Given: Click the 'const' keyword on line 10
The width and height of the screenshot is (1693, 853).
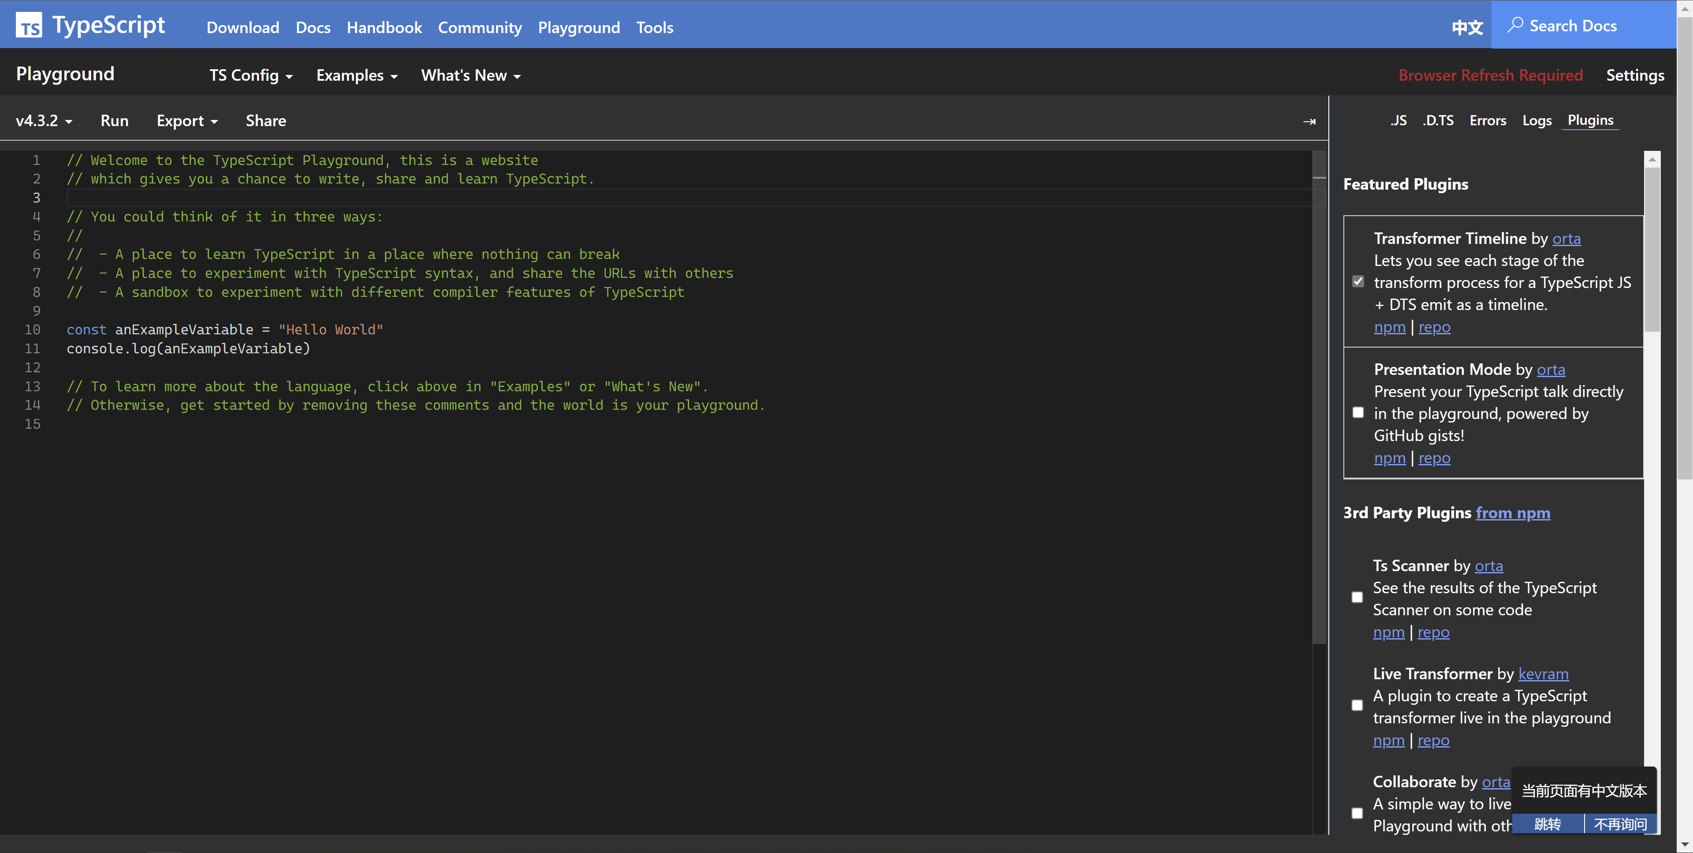Looking at the screenshot, I should (86, 329).
